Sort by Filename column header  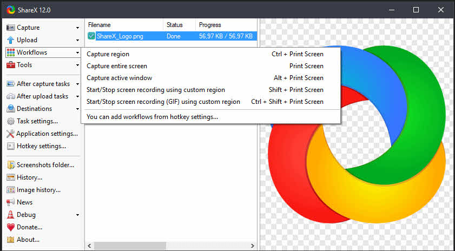click(124, 25)
